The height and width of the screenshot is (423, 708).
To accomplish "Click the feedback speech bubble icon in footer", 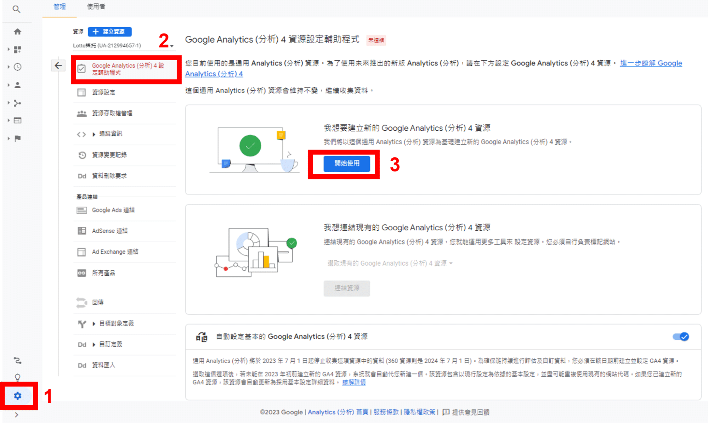I will [x=446, y=412].
